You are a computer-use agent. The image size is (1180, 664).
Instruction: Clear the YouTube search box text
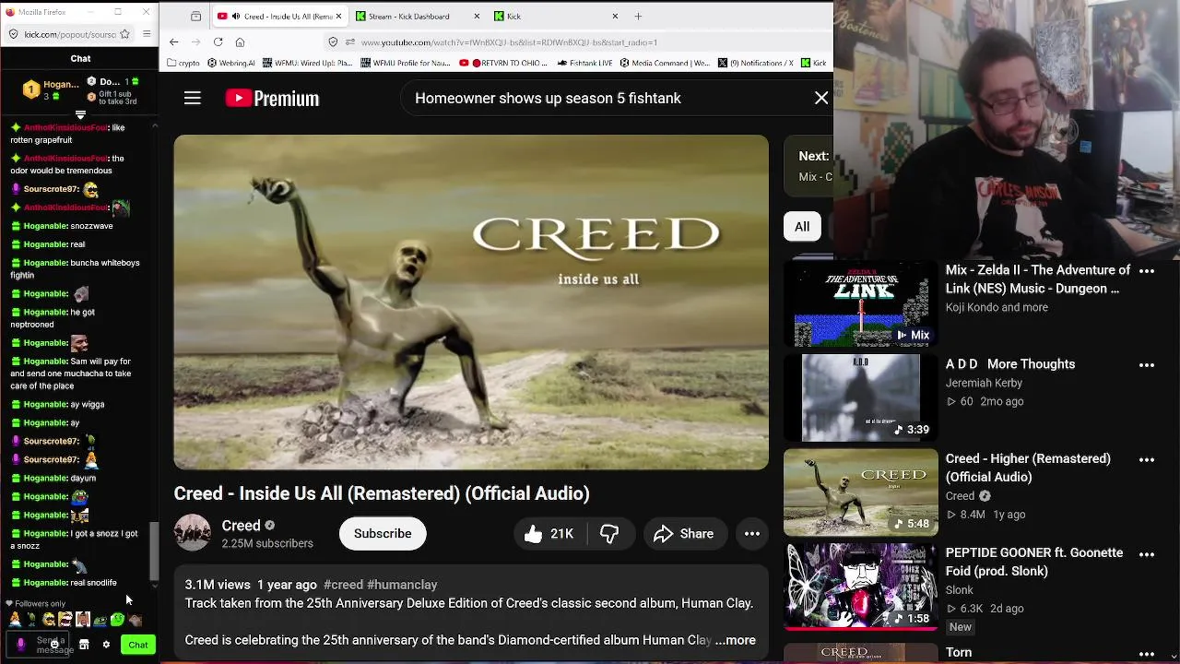coord(821,98)
